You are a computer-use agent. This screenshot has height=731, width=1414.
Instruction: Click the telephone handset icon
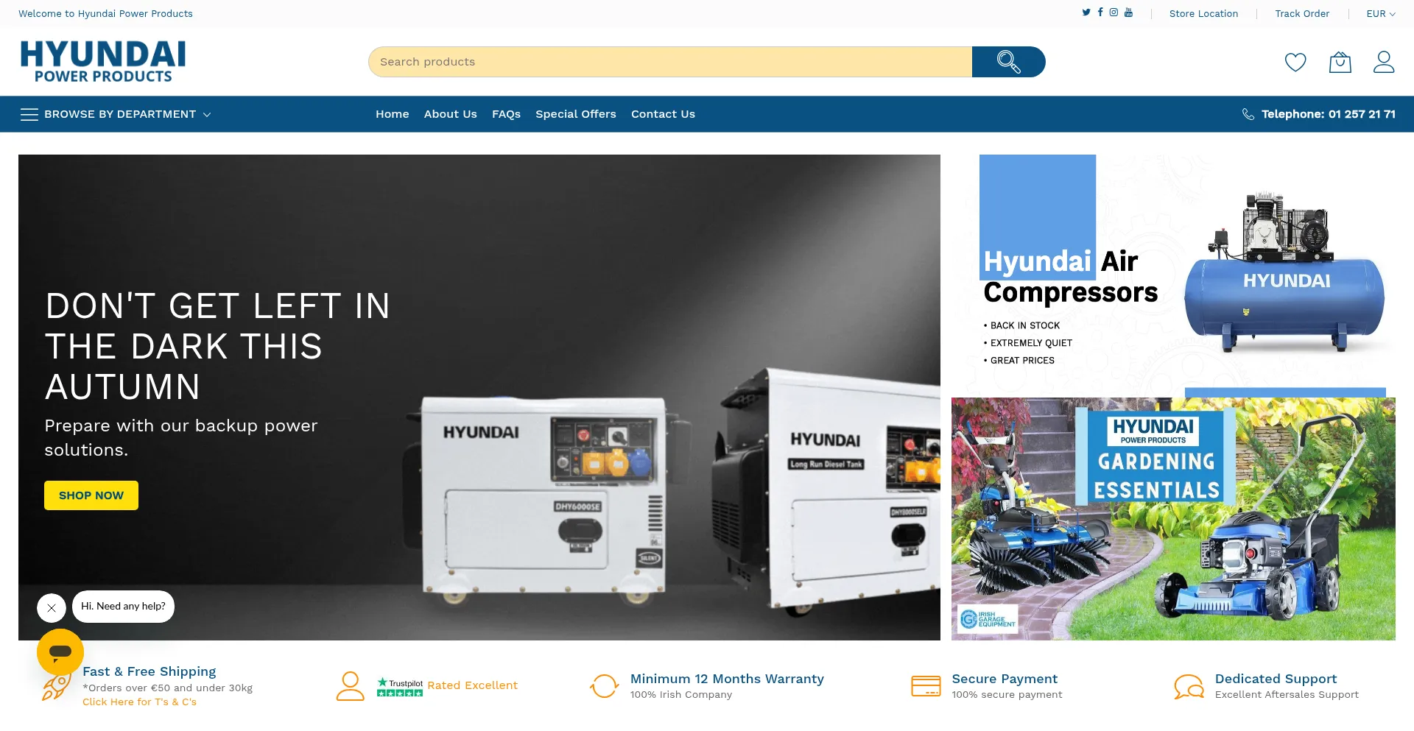pos(1248,114)
